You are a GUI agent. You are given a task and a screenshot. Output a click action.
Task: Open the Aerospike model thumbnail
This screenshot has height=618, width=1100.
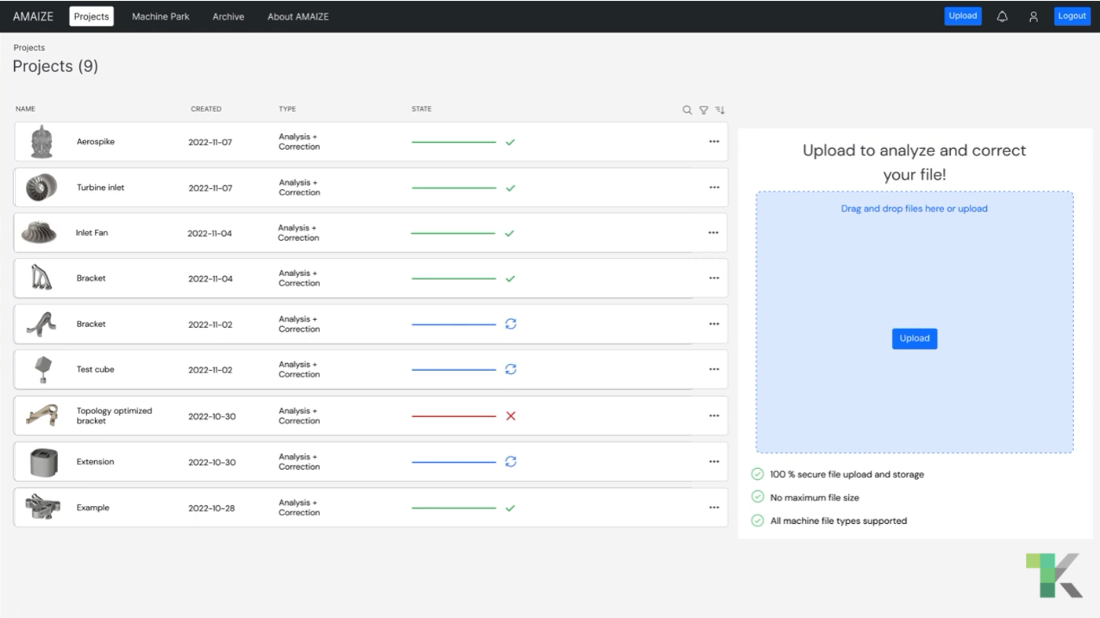click(x=42, y=142)
